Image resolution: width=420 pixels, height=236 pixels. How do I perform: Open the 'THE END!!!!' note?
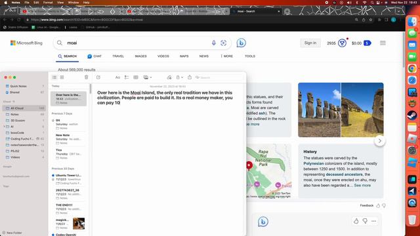pyautogui.click(x=68, y=208)
